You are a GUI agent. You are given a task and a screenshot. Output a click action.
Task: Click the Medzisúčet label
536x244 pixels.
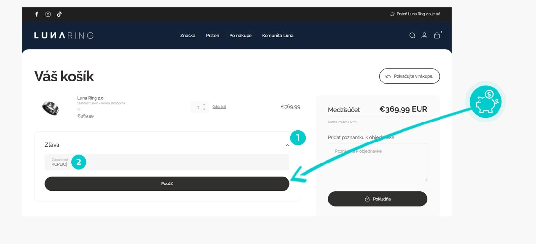point(344,110)
